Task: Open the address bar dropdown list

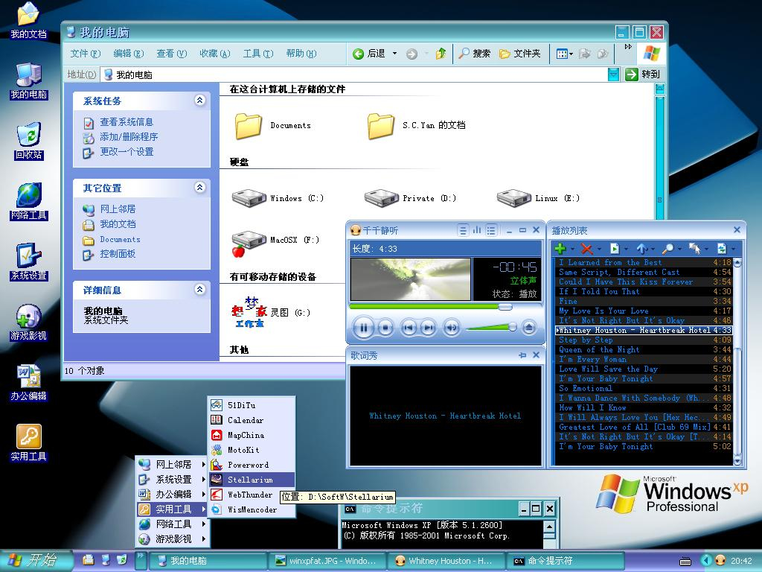Action: [612, 74]
